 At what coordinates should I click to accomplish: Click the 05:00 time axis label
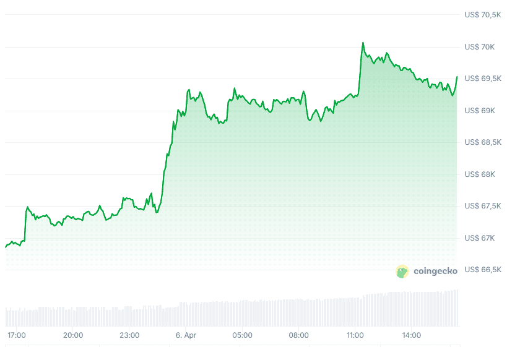[x=242, y=335]
